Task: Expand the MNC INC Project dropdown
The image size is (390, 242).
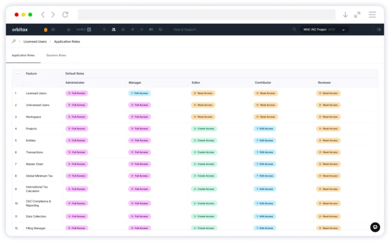Action: click(x=324, y=29)
